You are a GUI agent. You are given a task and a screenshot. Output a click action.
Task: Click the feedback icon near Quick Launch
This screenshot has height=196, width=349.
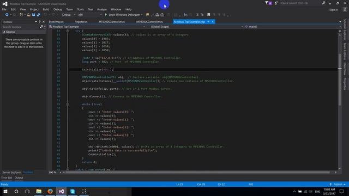[276, 3]
